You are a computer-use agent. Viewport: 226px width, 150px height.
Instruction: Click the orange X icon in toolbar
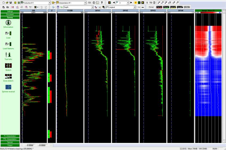pos(136,3)
